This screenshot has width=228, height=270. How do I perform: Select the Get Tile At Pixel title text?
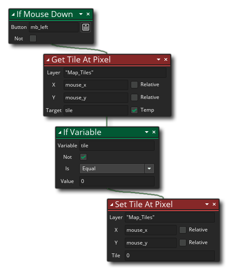click(x=81, y=59)
